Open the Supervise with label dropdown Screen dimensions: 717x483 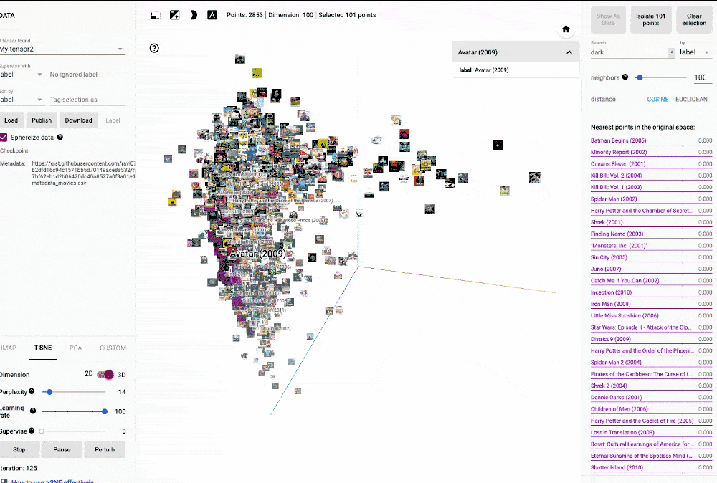click(22, 75)
